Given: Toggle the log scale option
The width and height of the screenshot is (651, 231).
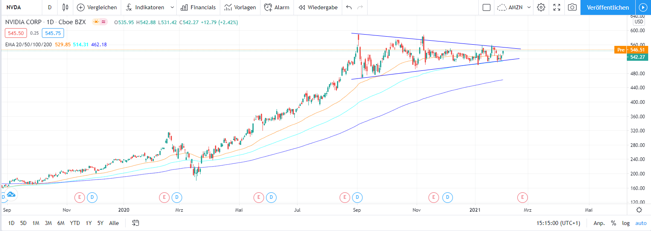Looking at the screenshot, I should coord(626,223).
